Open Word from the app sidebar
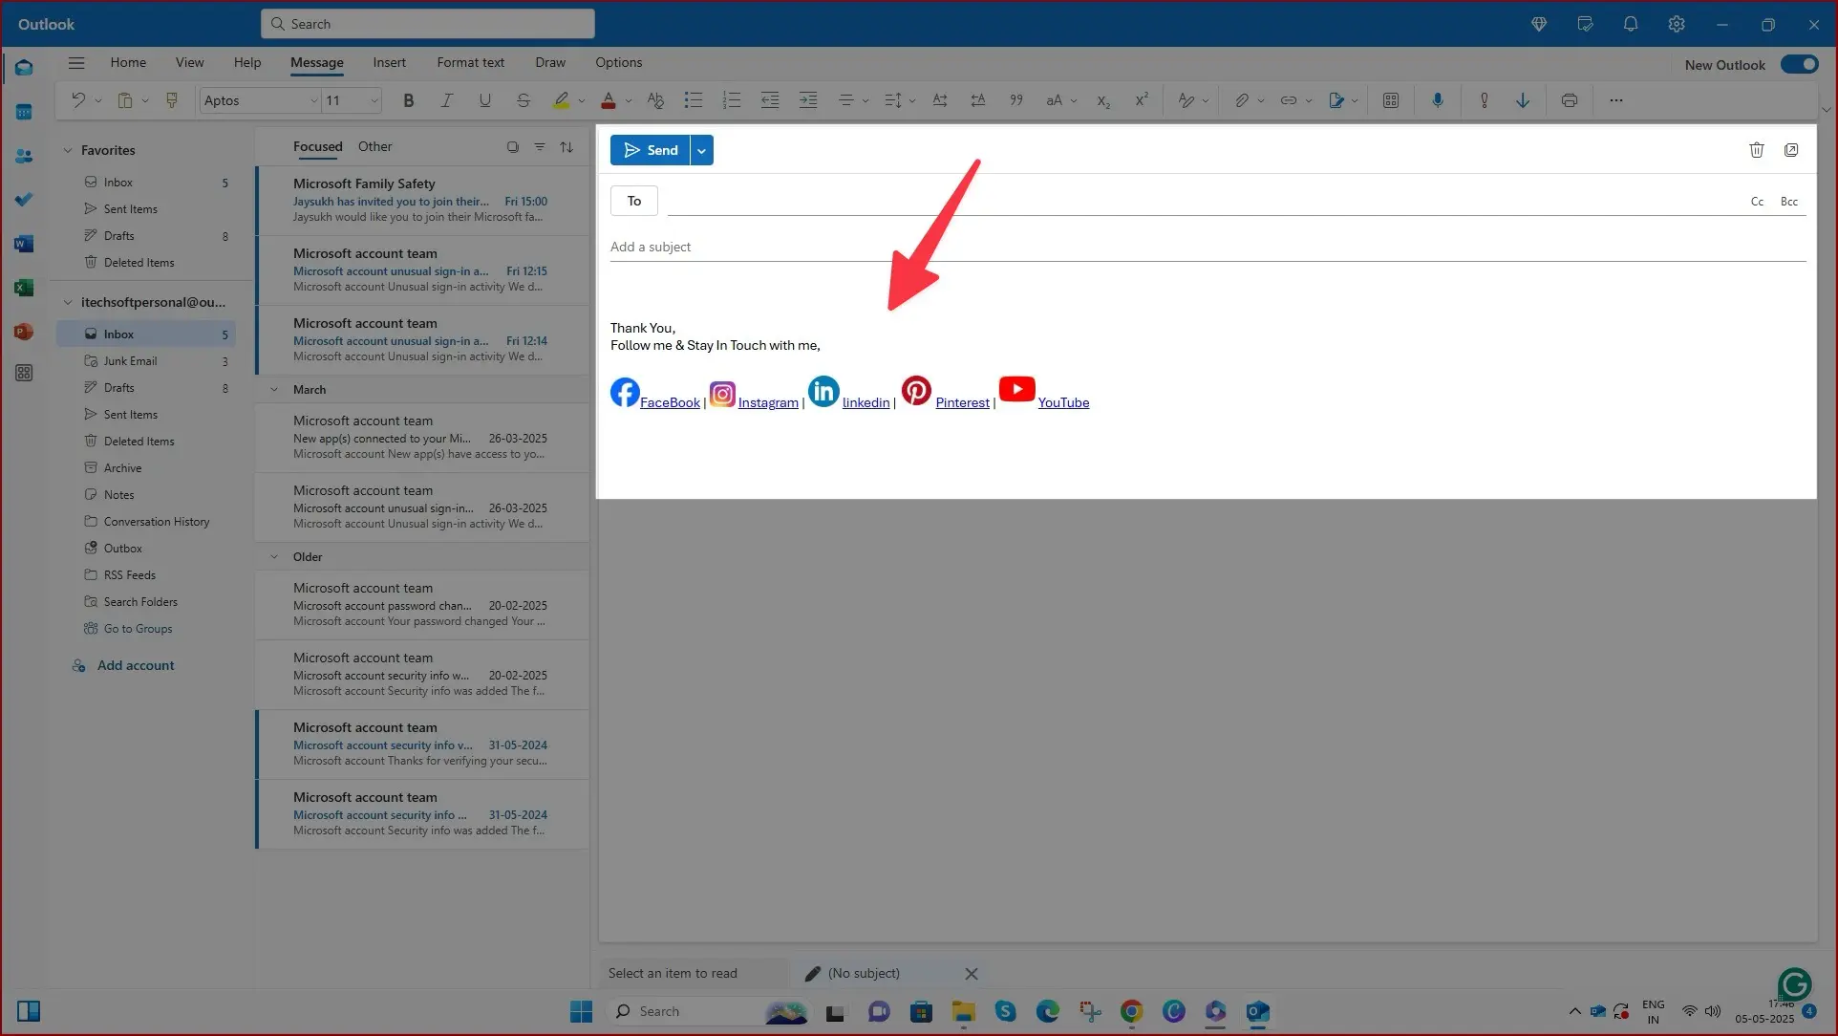Screen dimensions: 1838x1036 click(24, 243)
